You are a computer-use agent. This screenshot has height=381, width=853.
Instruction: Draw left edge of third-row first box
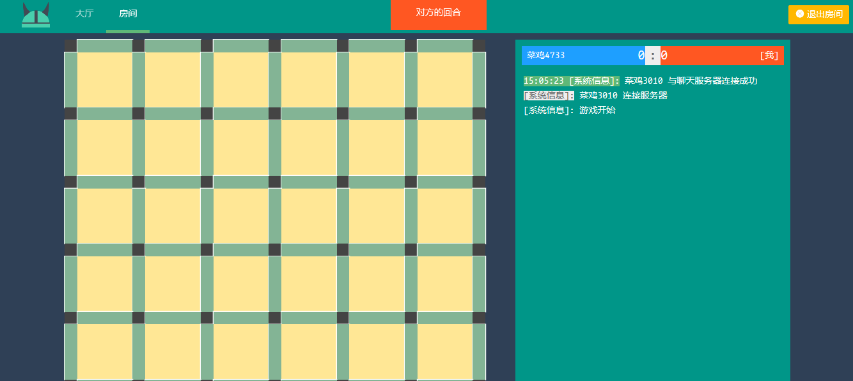tap(70, 216)
